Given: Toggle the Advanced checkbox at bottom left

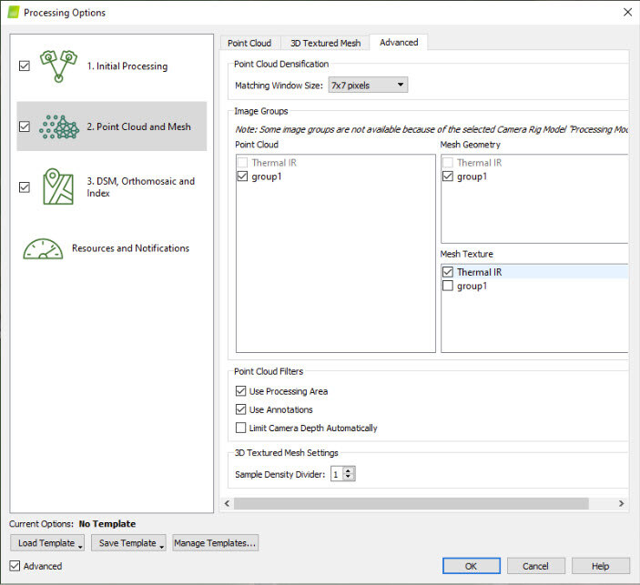Looking at the screenshot, I should click(x=14, y=566).
